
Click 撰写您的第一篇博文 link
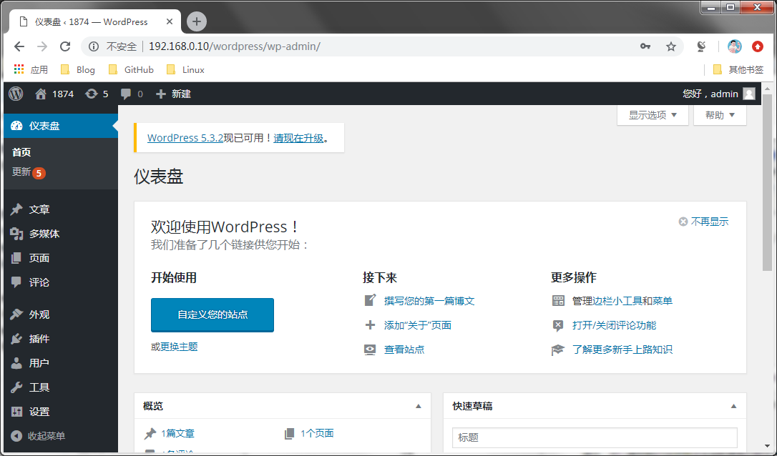[x=429, y=300]
